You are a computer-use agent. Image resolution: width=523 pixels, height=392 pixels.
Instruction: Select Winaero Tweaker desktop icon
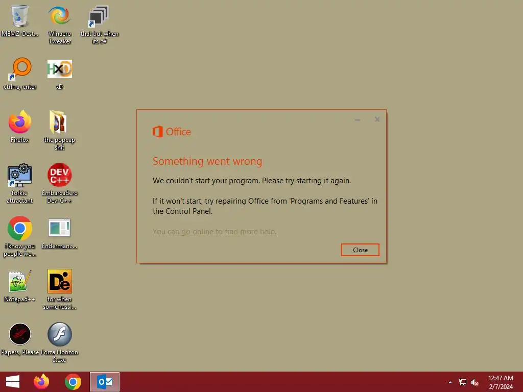(x=60, y=24)
